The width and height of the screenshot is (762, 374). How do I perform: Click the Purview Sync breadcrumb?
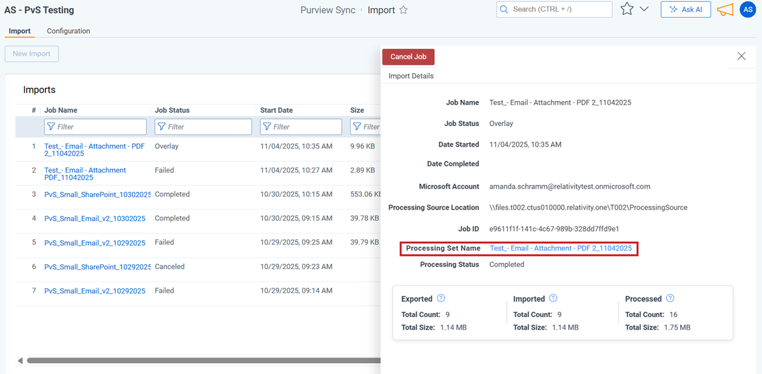coord(328,10)
